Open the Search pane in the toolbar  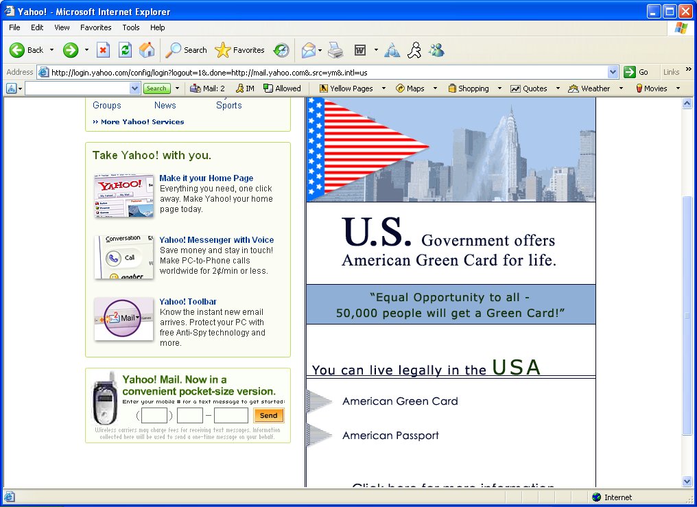tap(186, 50)
